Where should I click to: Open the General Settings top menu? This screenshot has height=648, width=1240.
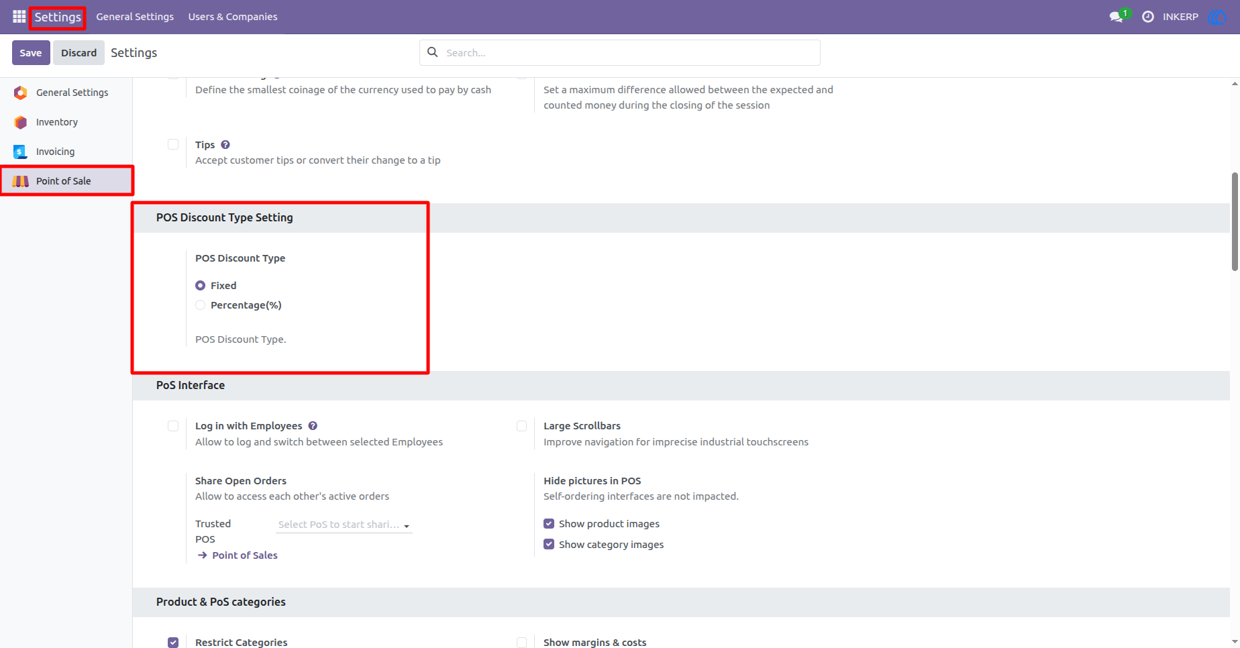(135, 17)
